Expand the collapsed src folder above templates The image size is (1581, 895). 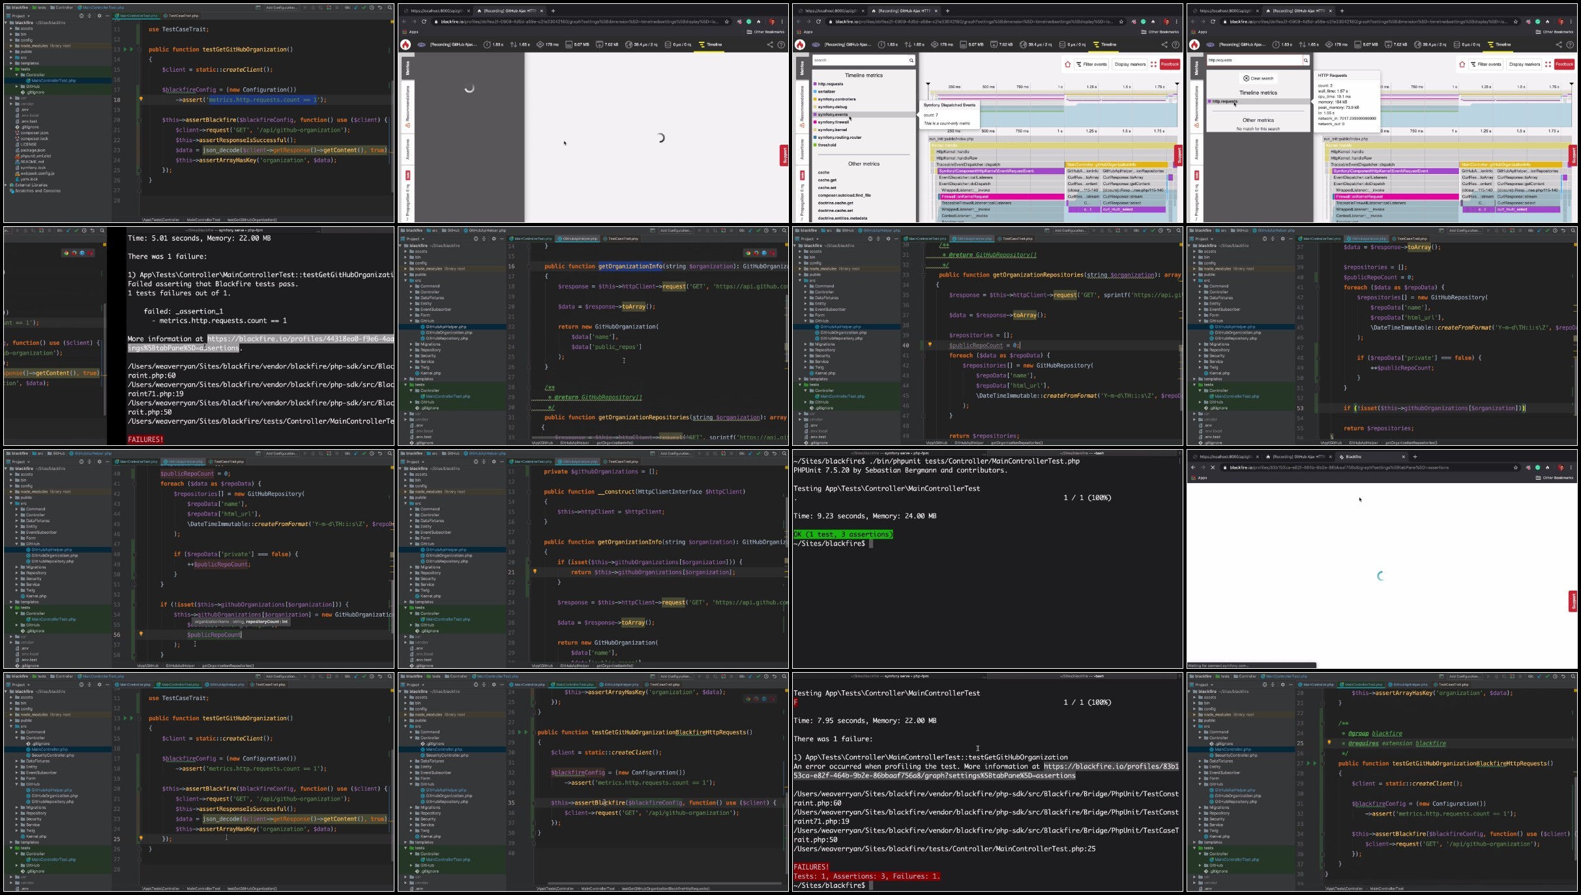point(12,57)
